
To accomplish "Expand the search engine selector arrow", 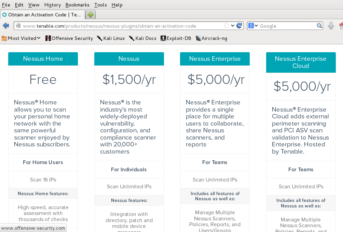I will click(x=256, y=26).
